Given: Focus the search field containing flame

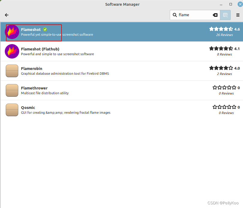Looking at the screenshot, I should click(195, 15).
